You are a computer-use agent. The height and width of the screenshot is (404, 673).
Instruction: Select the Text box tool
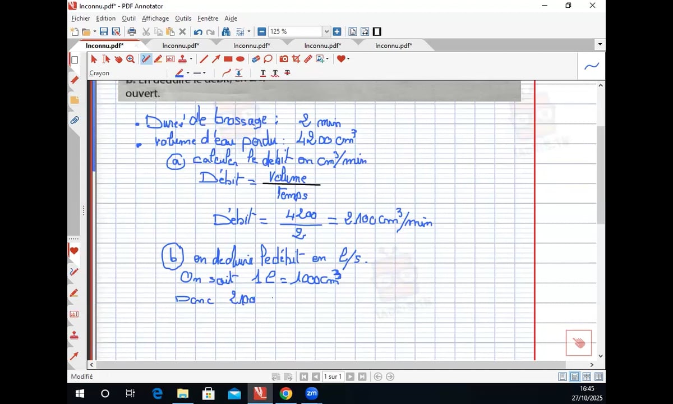pos(170,58)
